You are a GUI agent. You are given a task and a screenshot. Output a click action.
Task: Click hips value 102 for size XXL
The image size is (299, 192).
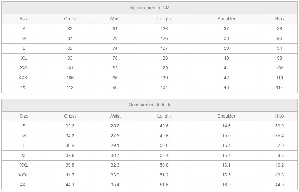(x=279, y=68)
